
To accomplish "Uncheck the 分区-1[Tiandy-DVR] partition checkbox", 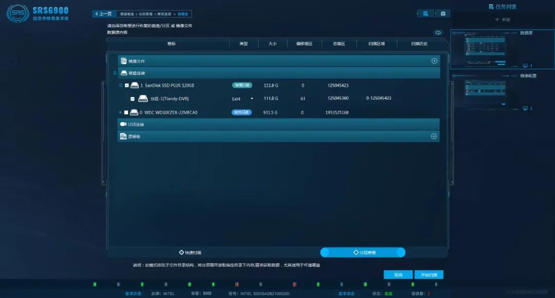I will (133, 99).
